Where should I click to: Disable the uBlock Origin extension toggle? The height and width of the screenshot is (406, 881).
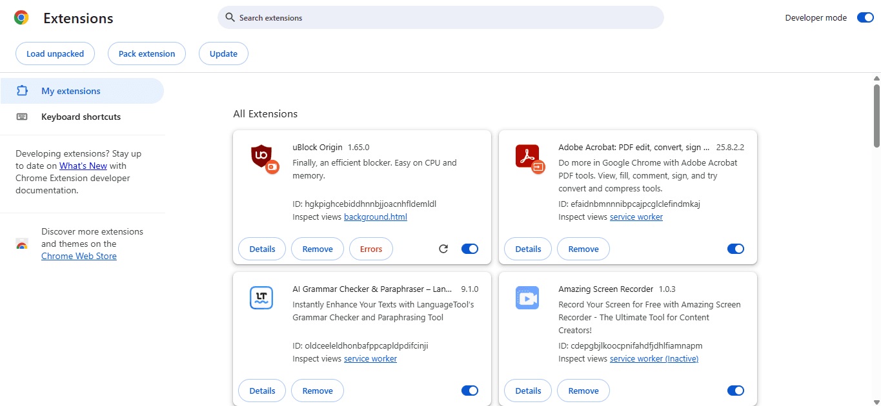(470, 249)
